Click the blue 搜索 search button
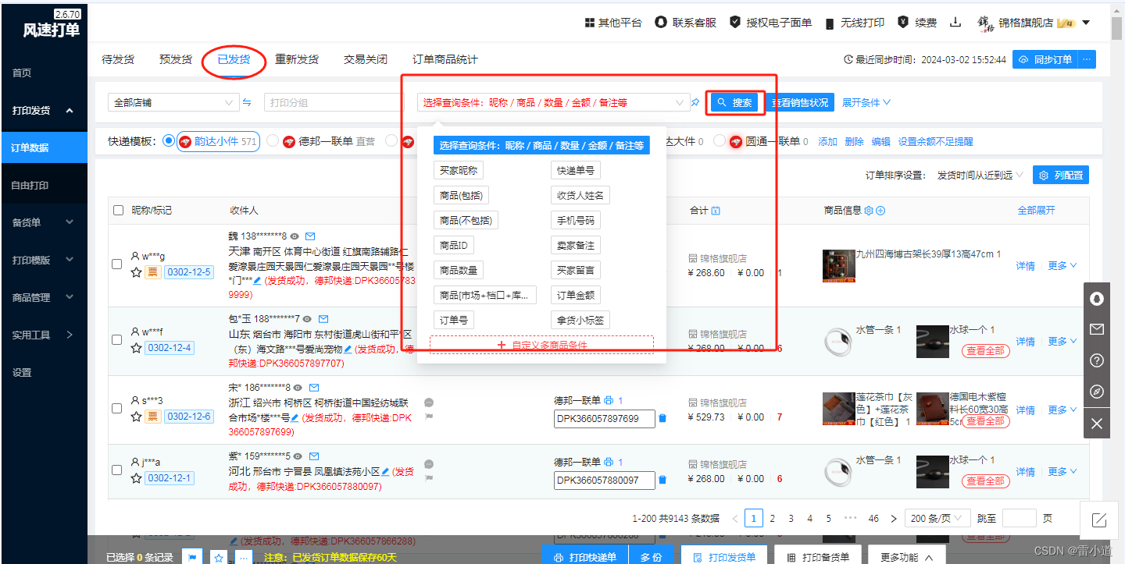 (734, 102)
